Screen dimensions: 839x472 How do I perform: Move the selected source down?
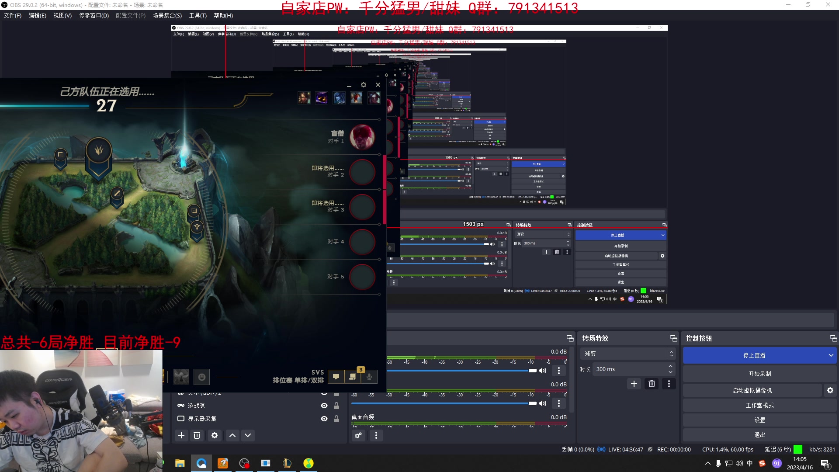[248, 435]
